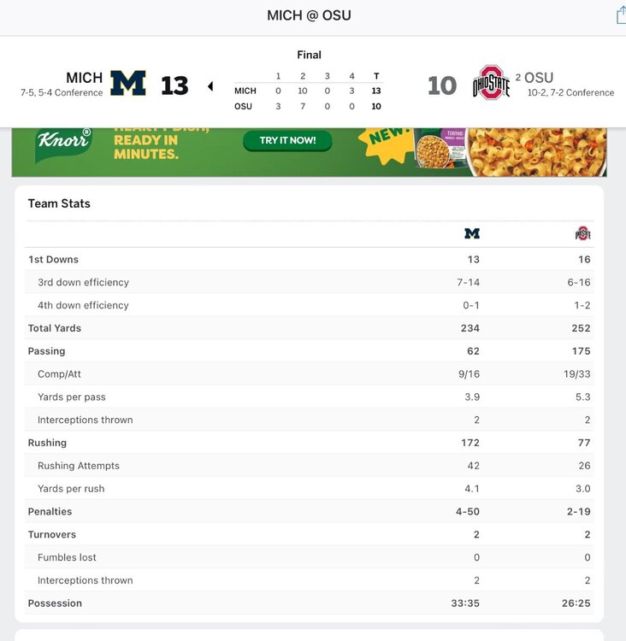Click the pasta dish image in ad

coord(539,151)
